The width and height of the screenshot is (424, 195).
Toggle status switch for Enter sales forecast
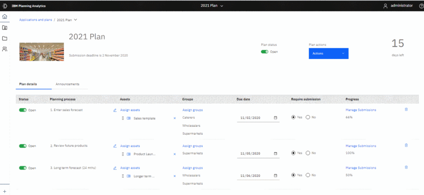23,110
